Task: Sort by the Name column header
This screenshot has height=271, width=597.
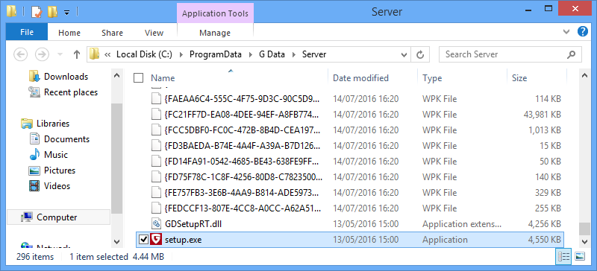Action: [163, 78]
